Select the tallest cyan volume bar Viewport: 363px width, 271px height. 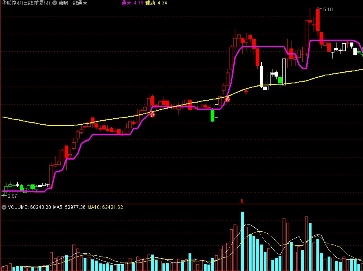[243, 241]
